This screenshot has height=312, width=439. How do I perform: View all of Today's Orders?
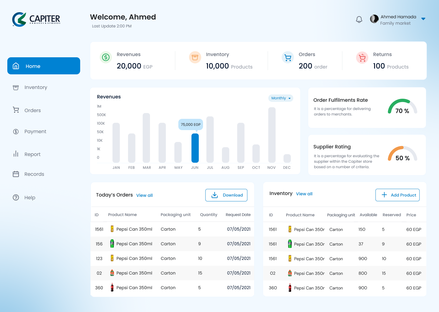tap(145, 195)
